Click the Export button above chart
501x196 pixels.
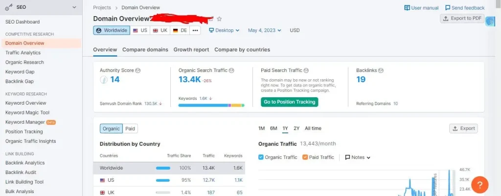tap(464, 129)
